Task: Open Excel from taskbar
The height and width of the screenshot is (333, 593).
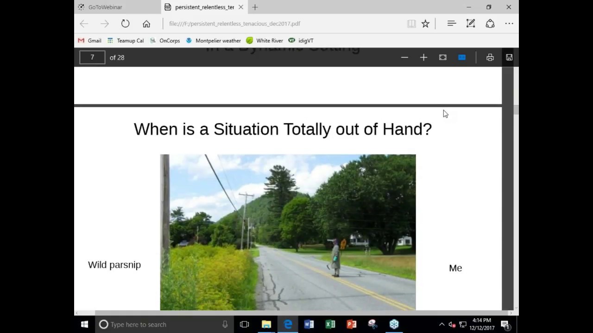Action: point(330,324)
